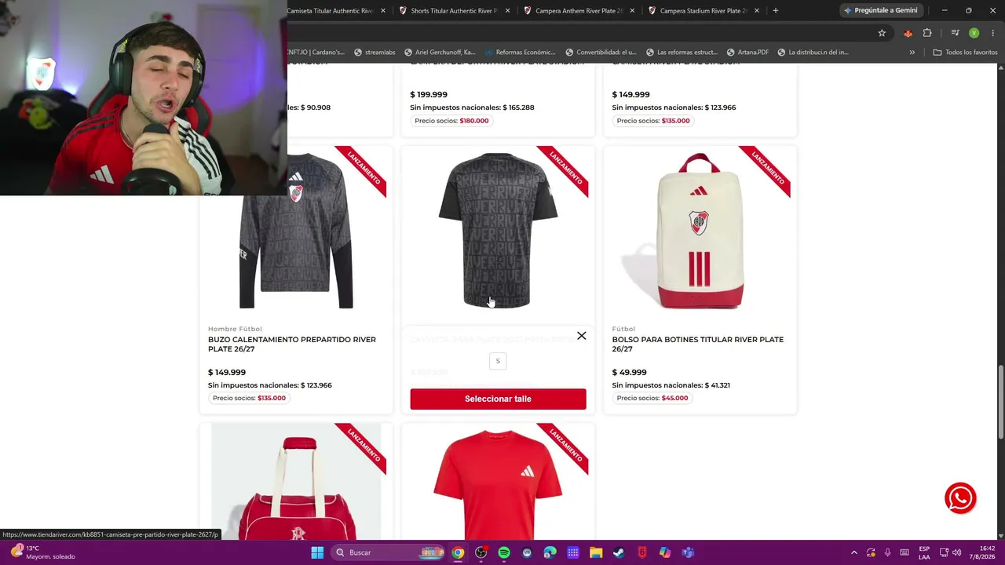View the grey warm-up sweatshirt image
This screenshot has height=565, width=1005.
coord(296,230)
